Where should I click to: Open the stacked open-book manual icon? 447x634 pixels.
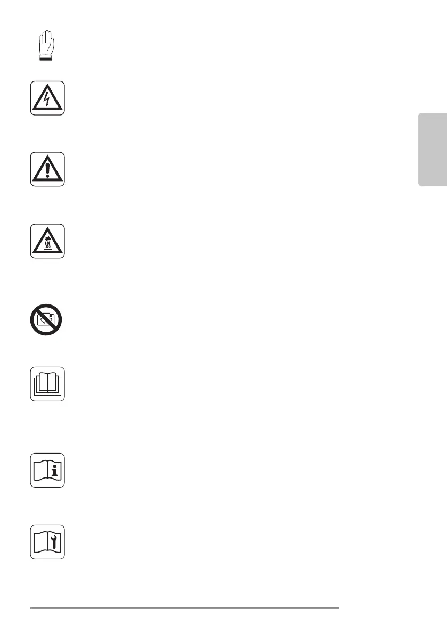47,384
